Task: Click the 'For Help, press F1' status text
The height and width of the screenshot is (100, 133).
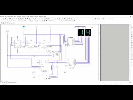Action: [x=4, y=84]
